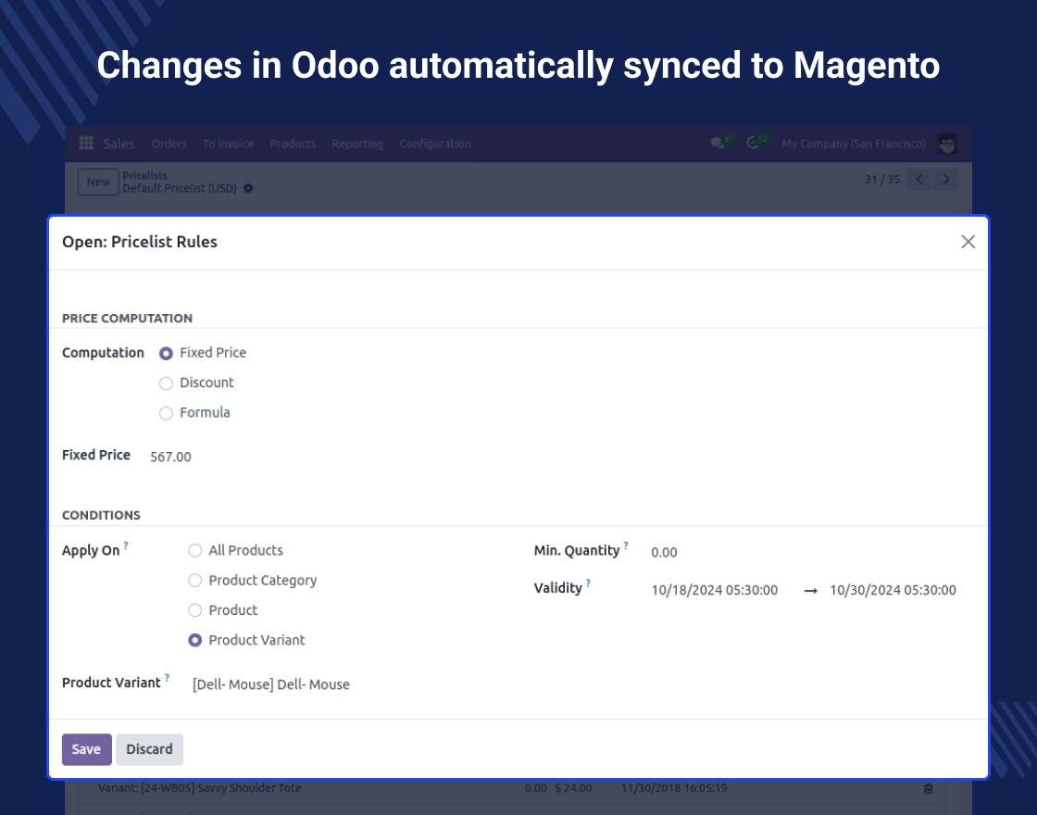Close the Pricelist Rules dialog
Screen dimensions: 1037x815
click(x=968, y=242)
